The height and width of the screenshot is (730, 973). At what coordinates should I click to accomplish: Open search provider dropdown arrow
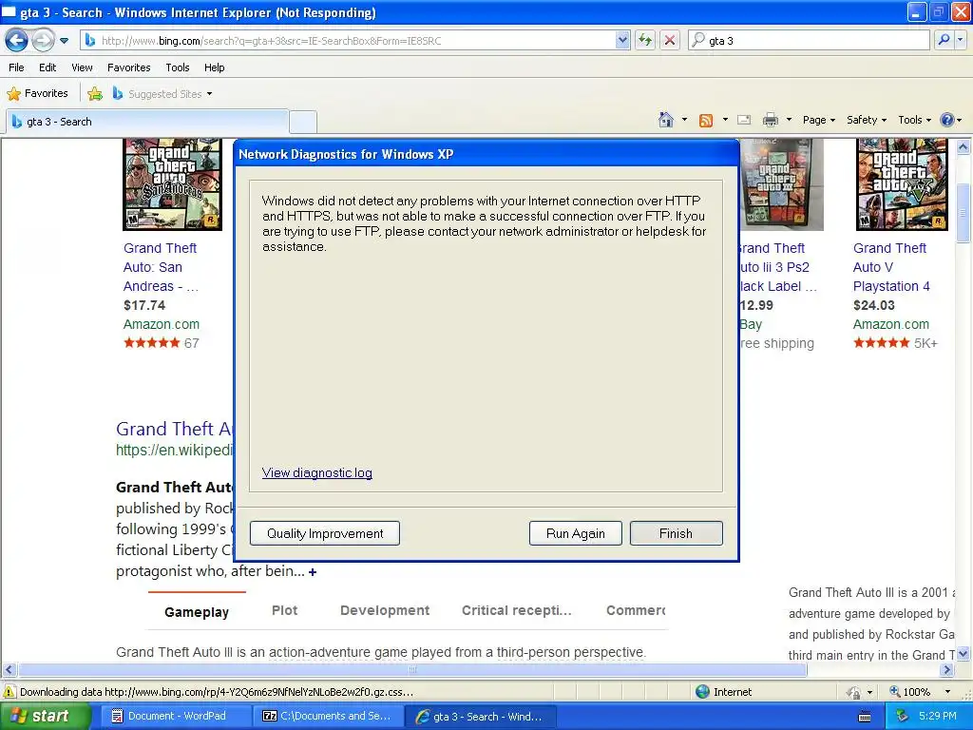tap(960, 40)
